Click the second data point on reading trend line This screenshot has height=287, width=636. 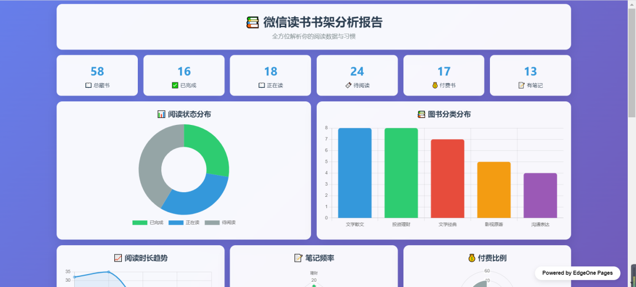108,272
